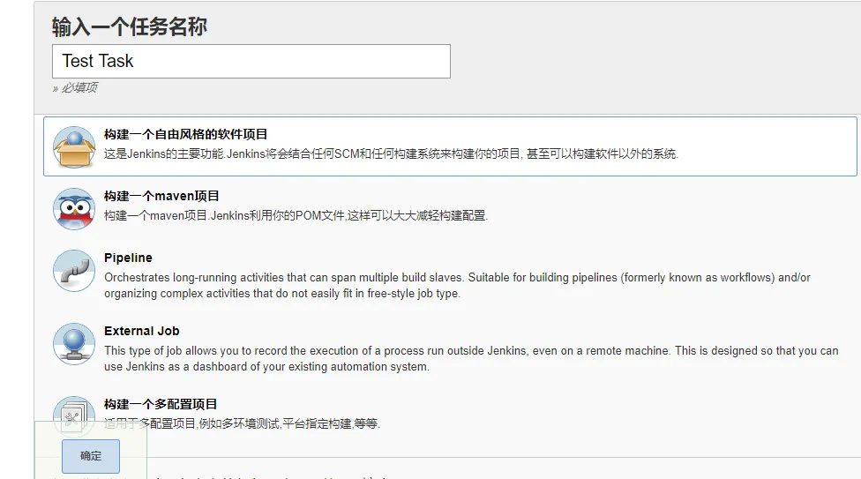Screen dimensions: 861x479
Task: Click the 必填项 required hint
Action: click(75, 88)
